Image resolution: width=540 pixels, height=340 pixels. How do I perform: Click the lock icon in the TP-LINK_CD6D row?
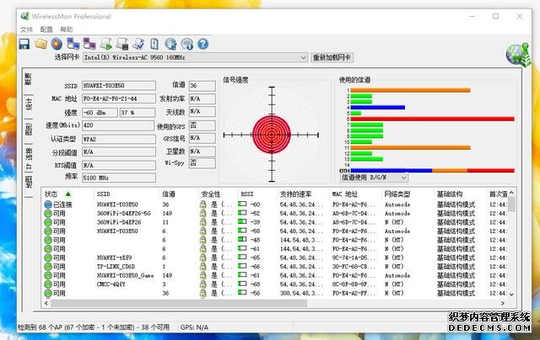point(202,267)
